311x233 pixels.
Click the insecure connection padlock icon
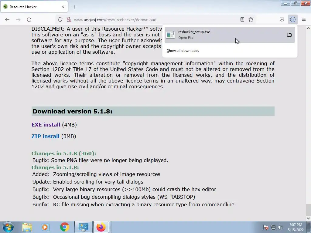(x=69, y=20)
